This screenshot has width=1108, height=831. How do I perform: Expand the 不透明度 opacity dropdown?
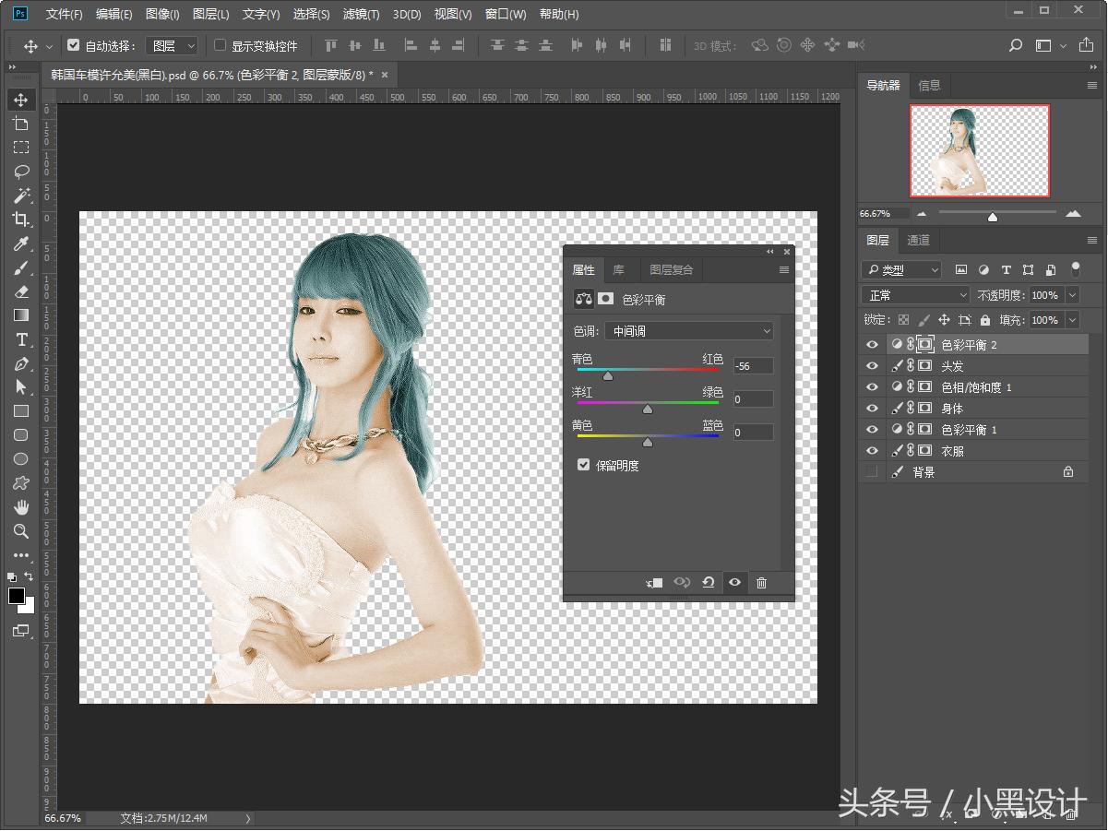tap(1072, 295)
